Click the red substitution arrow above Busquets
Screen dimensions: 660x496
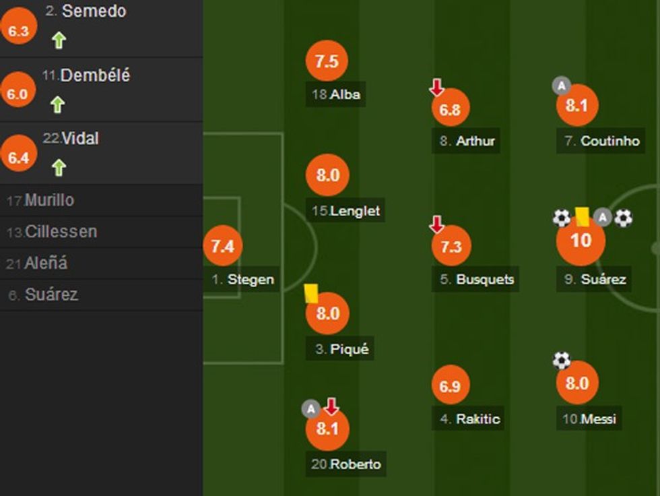click(x=437, y=224)
